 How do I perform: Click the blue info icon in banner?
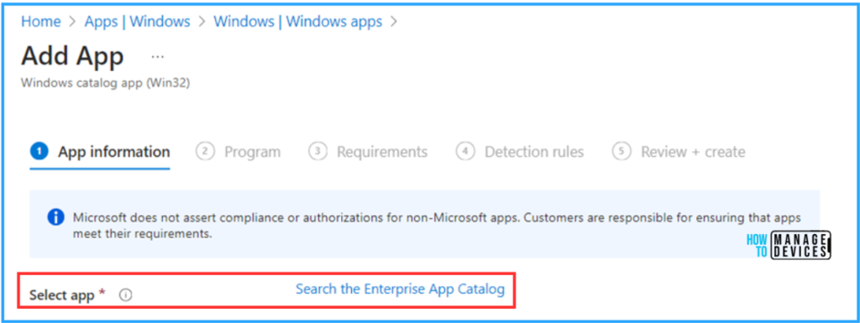tap(56, 217)
